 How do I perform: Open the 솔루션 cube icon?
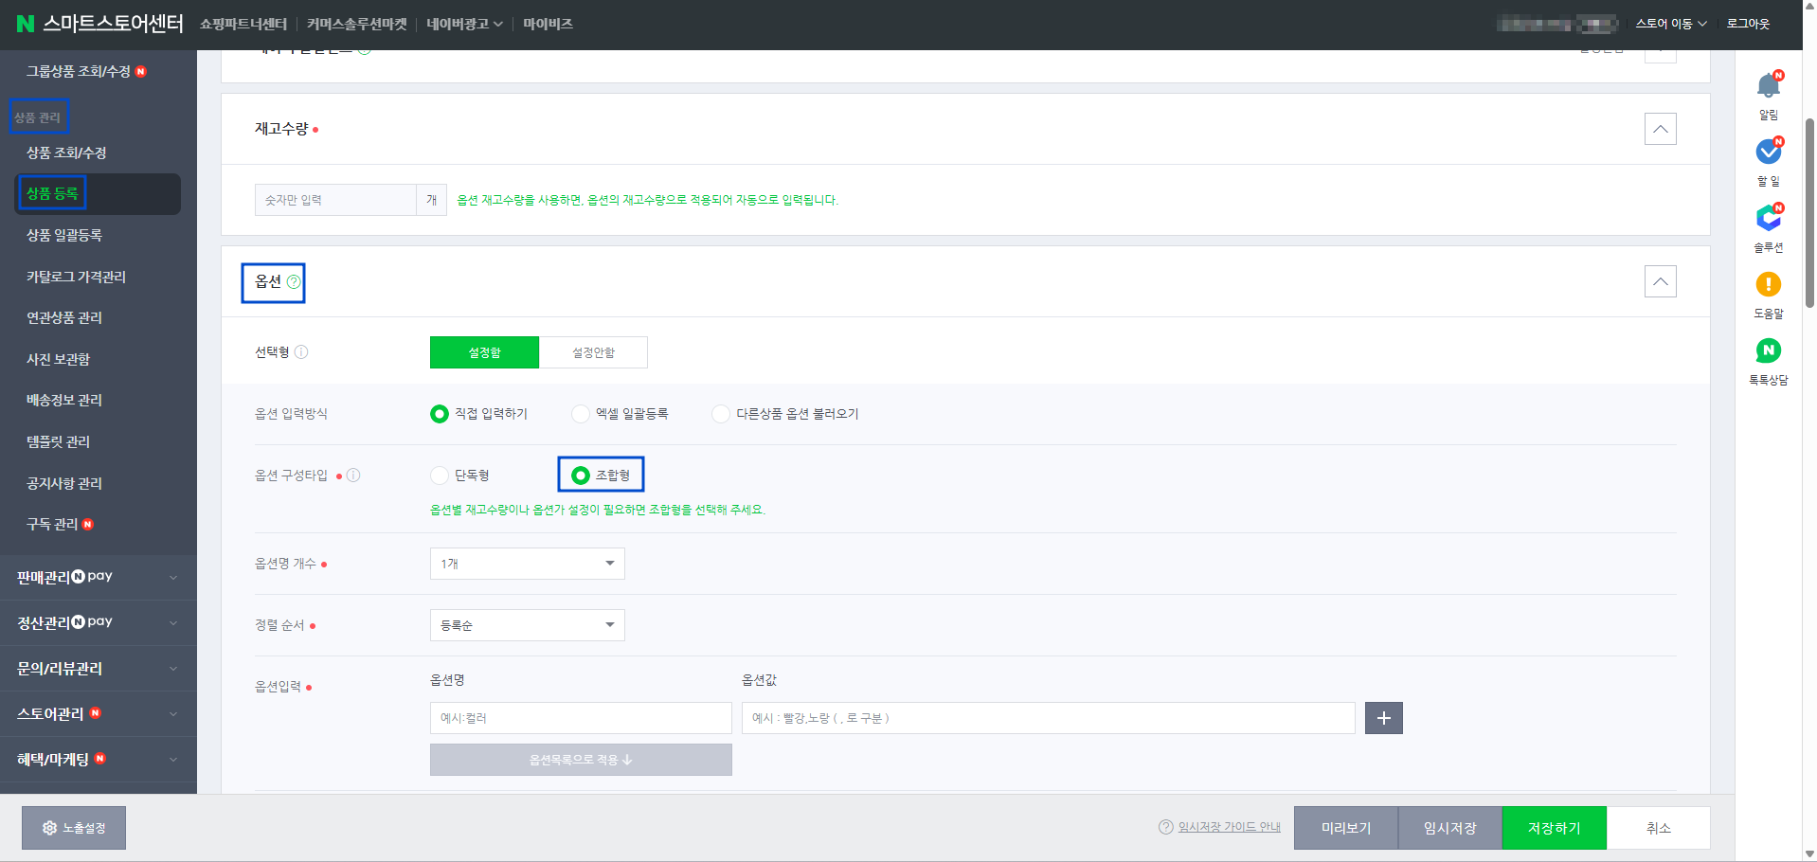[x=1768, y=218]
